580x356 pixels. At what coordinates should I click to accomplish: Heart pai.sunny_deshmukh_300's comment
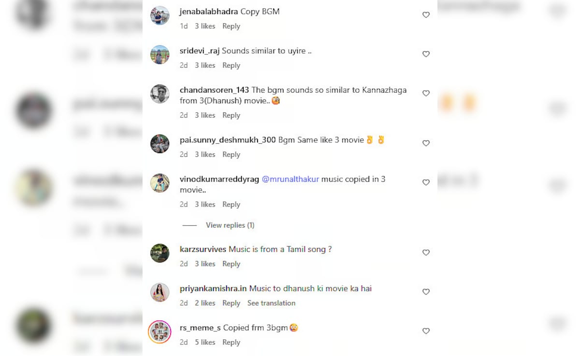[426, 143]
